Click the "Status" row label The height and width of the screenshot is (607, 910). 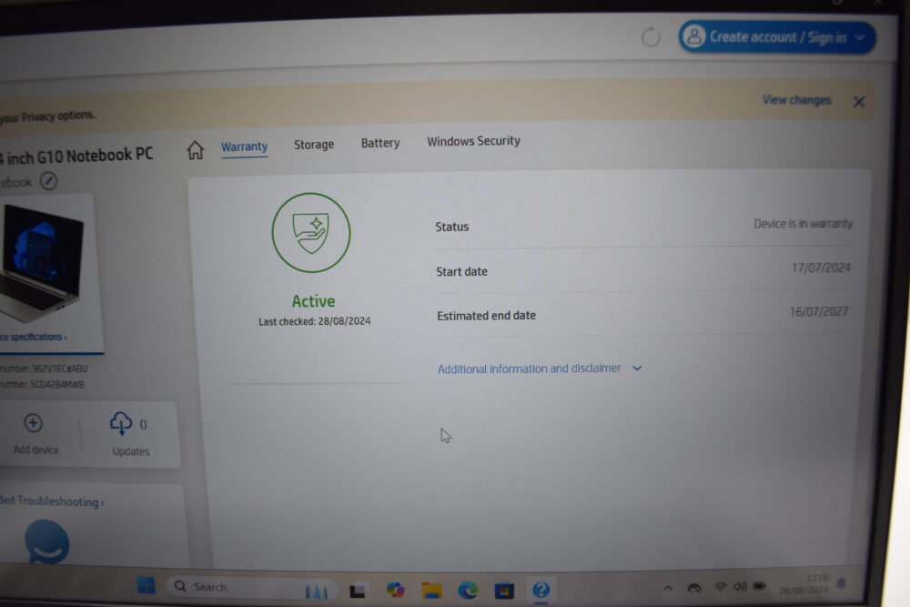point(452,227)
